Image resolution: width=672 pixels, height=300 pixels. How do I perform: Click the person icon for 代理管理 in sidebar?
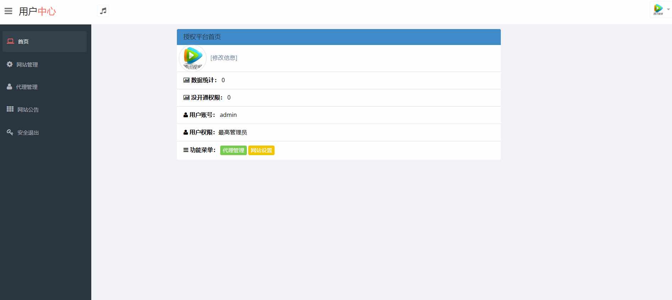10,86
